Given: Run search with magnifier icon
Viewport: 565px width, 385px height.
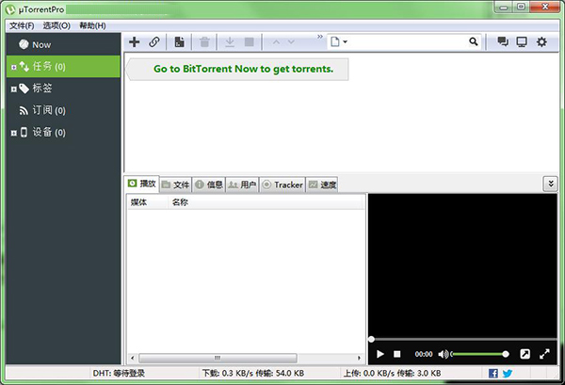Looking at the screenshot, I should click(x=474, y=41).
